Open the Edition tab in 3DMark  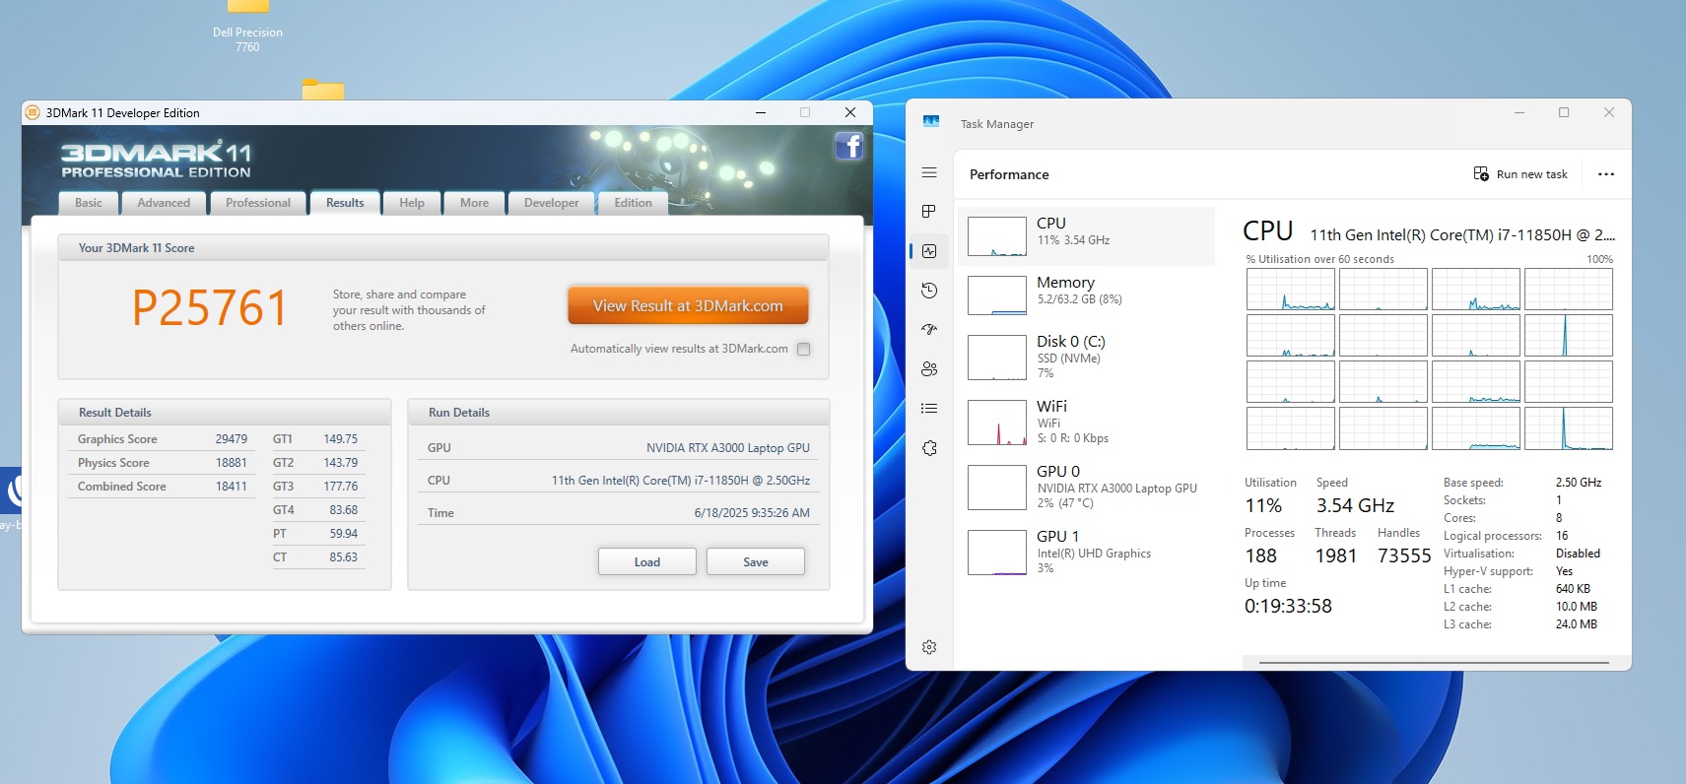click(x=634, y=203)
